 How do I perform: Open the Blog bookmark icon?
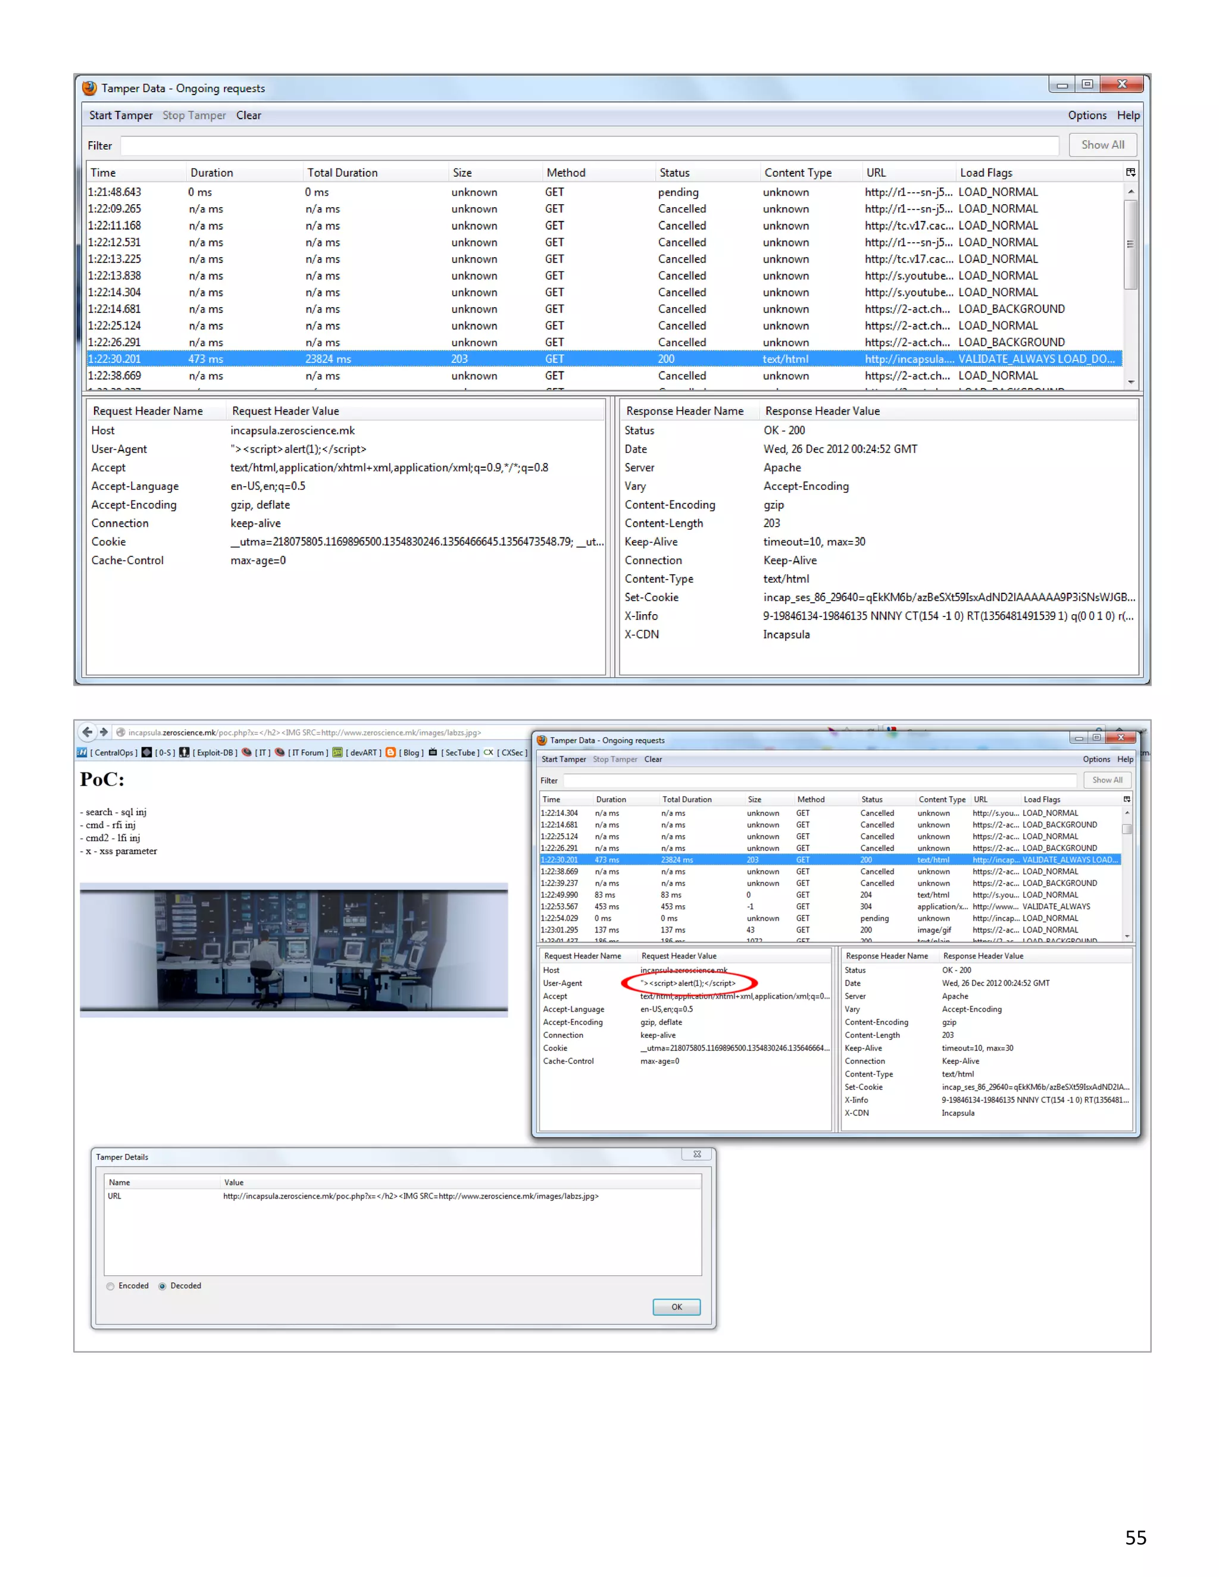[390, 752]
